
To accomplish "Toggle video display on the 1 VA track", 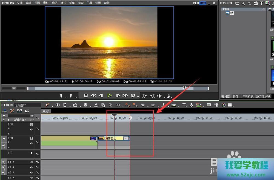I will tap(32, 138).
